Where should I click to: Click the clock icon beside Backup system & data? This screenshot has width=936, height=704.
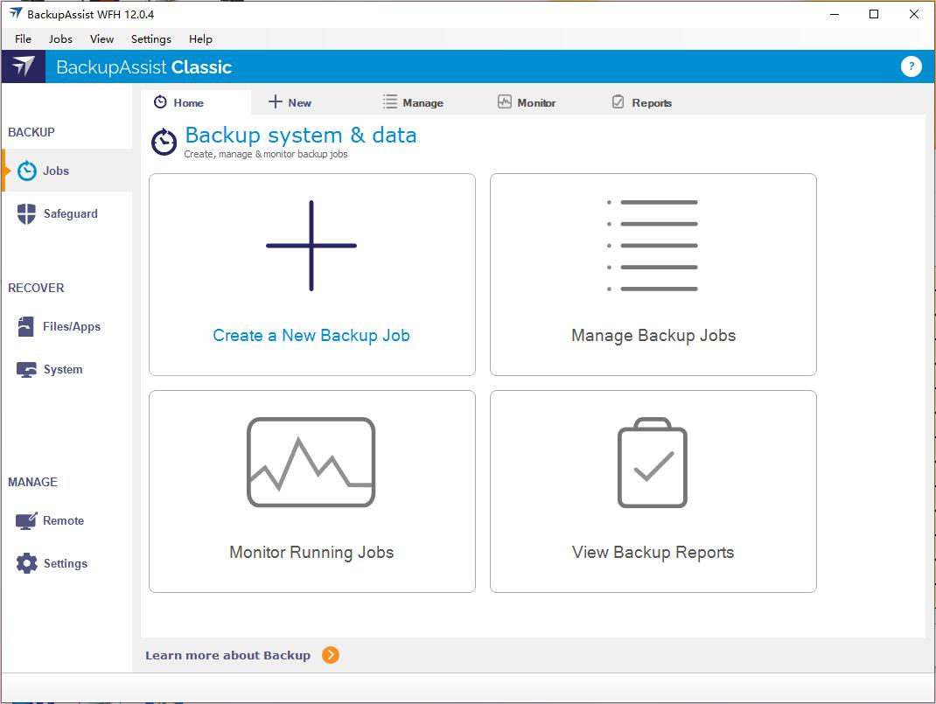point(164,142)
